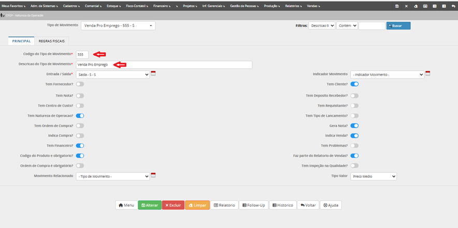Image resolution: width=458 pixels, height=228 pixels.
Task: Click the eraser icon in top toolbar
Action: pyautogui.click(x=416, y=6)
